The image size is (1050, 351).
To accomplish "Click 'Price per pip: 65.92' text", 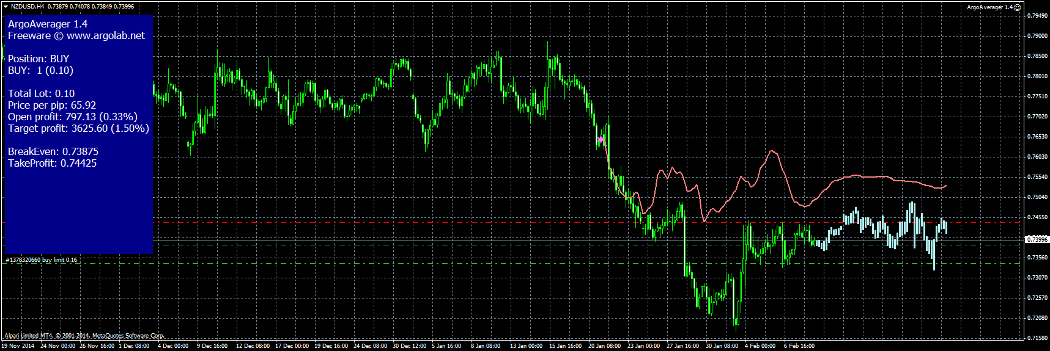I will pos(52,105).
